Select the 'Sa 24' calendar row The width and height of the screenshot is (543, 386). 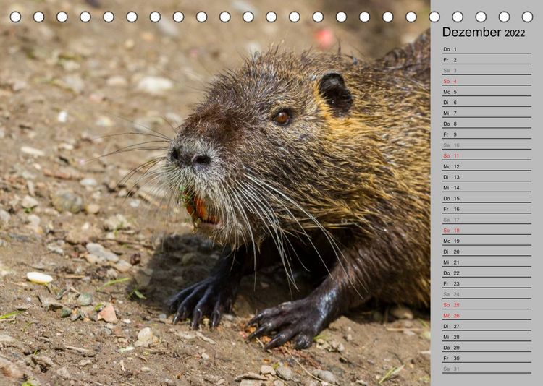pos(487,294)
